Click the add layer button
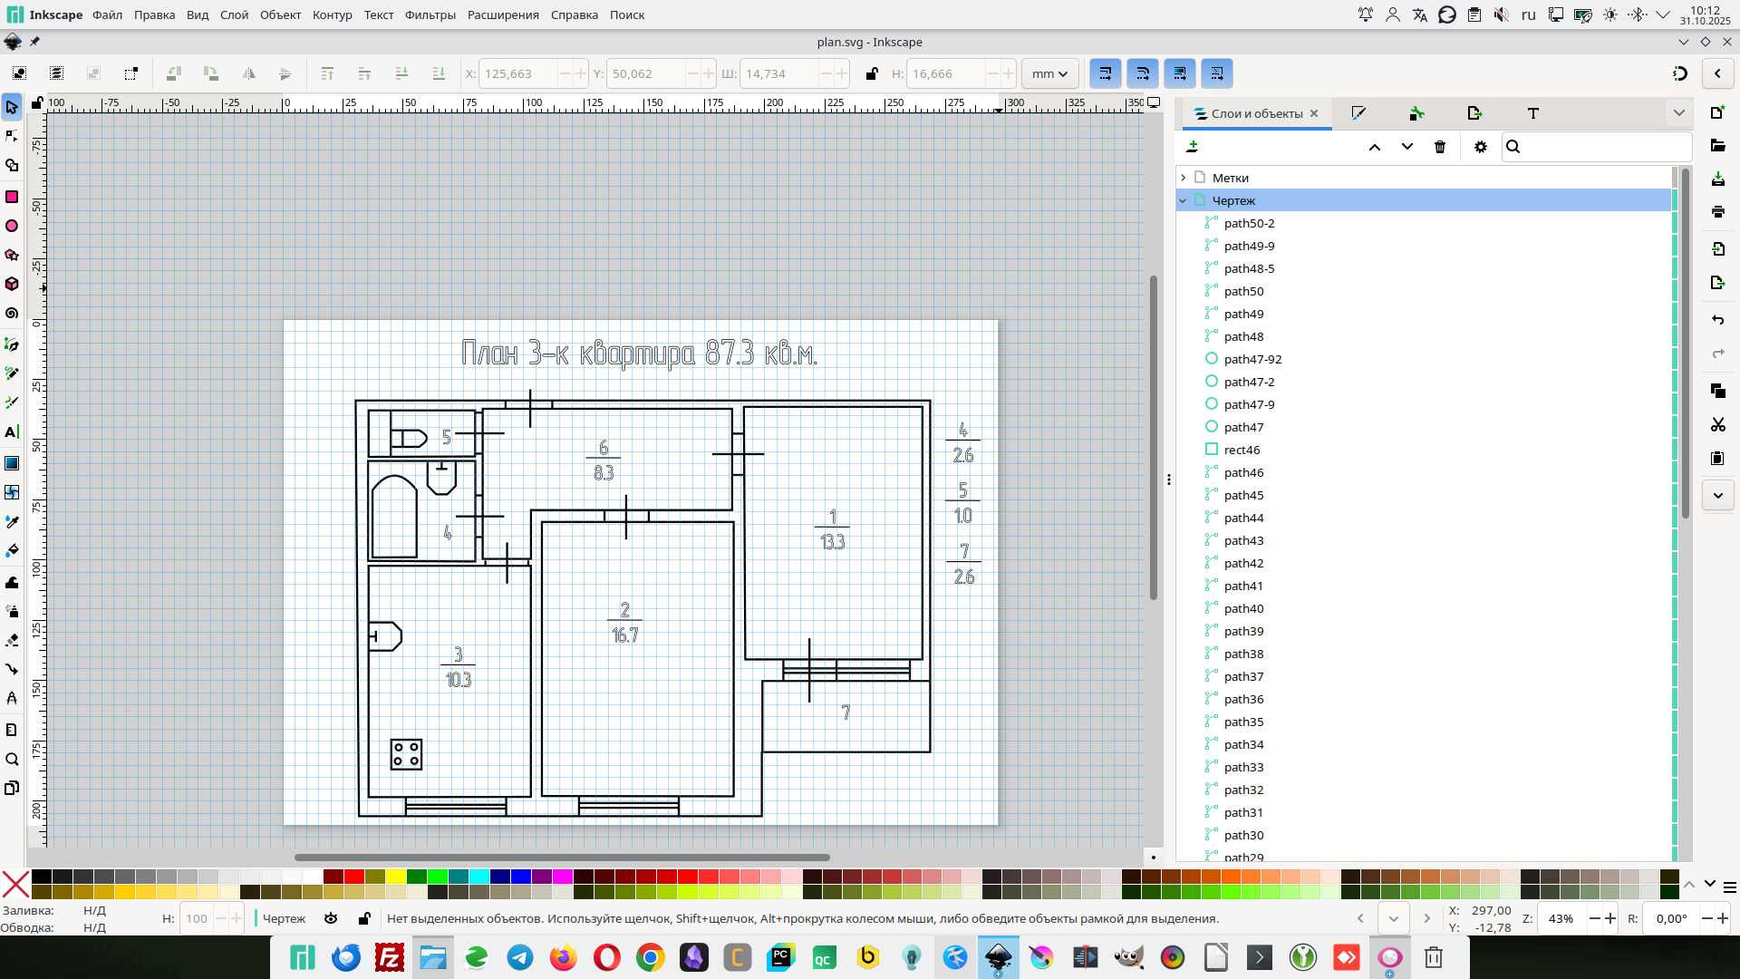The width and height of the screenshot is (1740, 979). coord(1193,147)
